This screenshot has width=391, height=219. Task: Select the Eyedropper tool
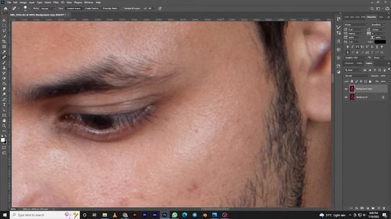(4, 52)
